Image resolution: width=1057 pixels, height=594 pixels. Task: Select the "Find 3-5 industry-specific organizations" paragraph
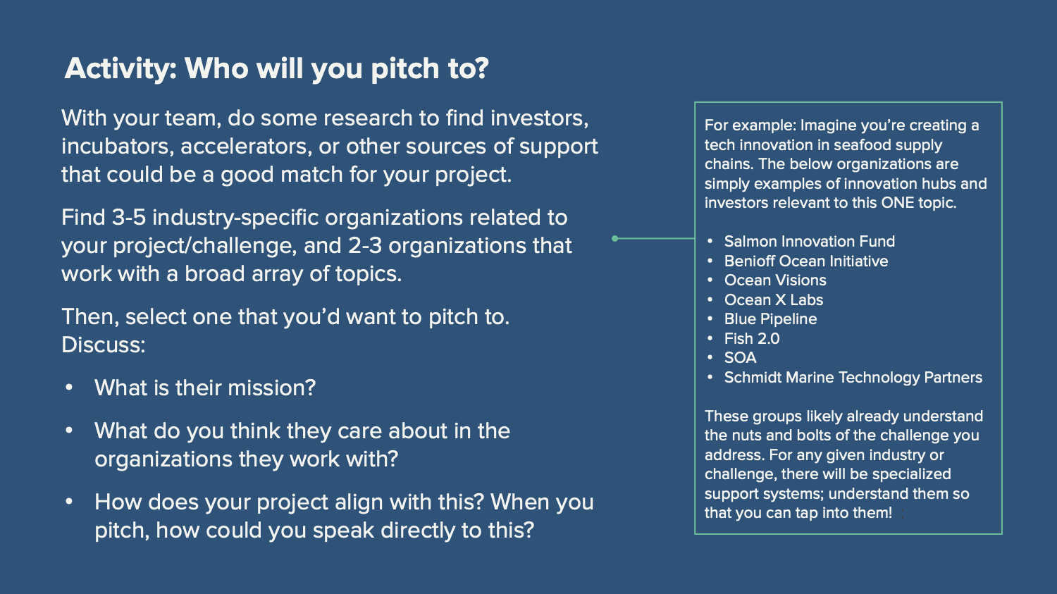[316, 245]
